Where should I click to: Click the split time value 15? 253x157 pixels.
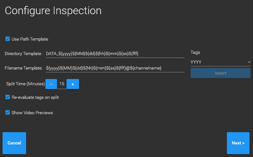click(x=62, y=84)
